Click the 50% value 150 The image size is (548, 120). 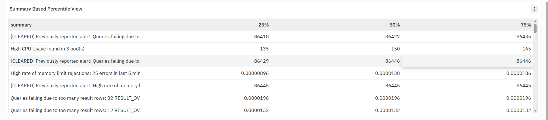[x=395, y=49]
